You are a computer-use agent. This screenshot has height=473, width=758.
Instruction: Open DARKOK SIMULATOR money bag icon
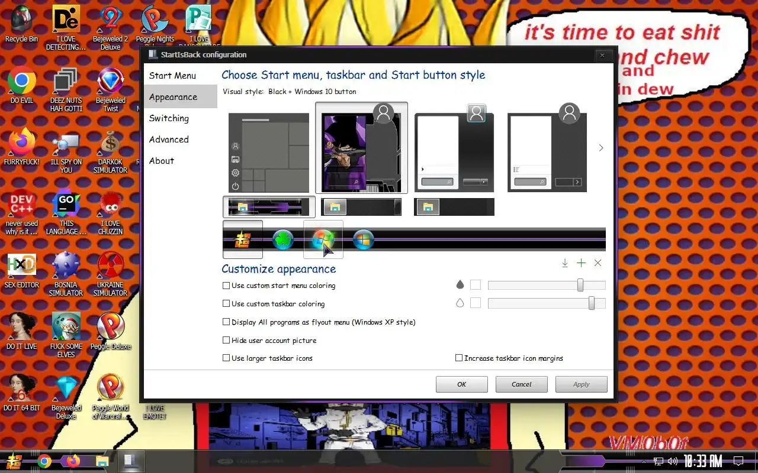(x=110, y=151)
